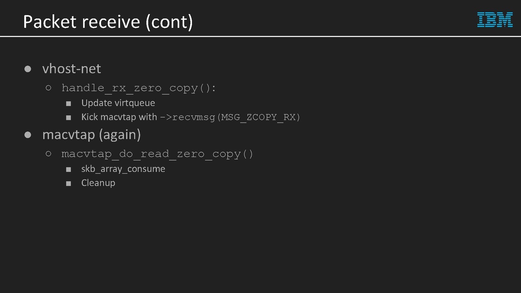Viewport: 521px width, 293px height.
Task: Click the "Cleanup" list item text
Action: tap(98, 183)
